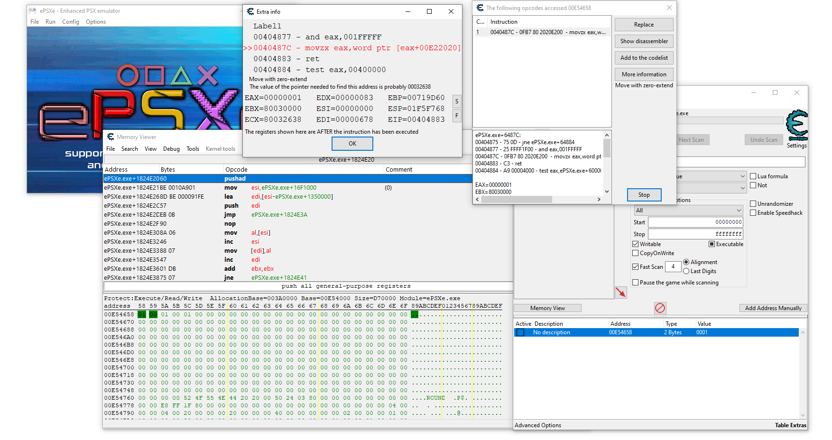The width and height of the screenshot is (832, 440).
Task: Open the Kernel tools menu
Action: pyautogui.click(x=221, y=148)
